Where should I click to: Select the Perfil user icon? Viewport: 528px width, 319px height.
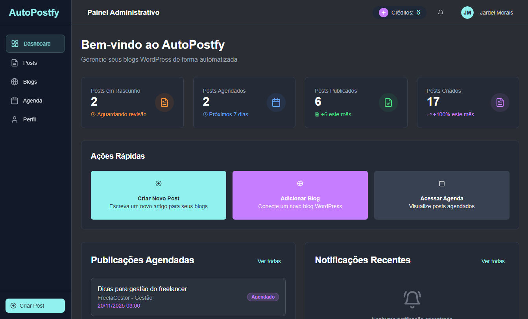click(x=14, y=119)
